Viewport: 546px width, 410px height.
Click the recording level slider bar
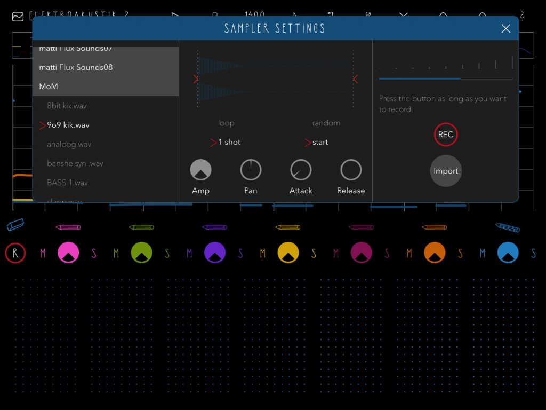click(446, 78)
